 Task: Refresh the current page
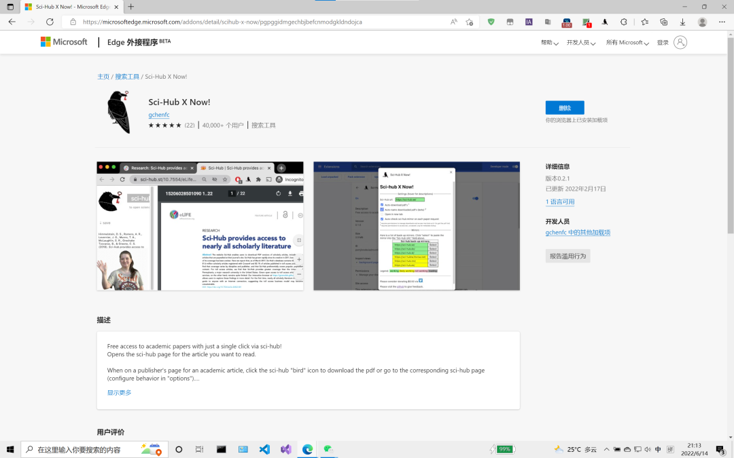(x=50, y=22)
